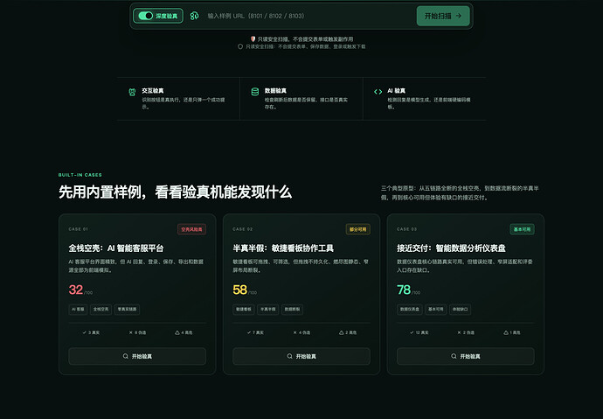The height and width of the screenshot is (419, 603).
Task: Click the warning triangle in Case 03 stats
Action: point(506,332)
